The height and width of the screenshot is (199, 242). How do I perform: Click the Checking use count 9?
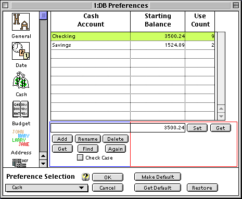coord(200,36)
